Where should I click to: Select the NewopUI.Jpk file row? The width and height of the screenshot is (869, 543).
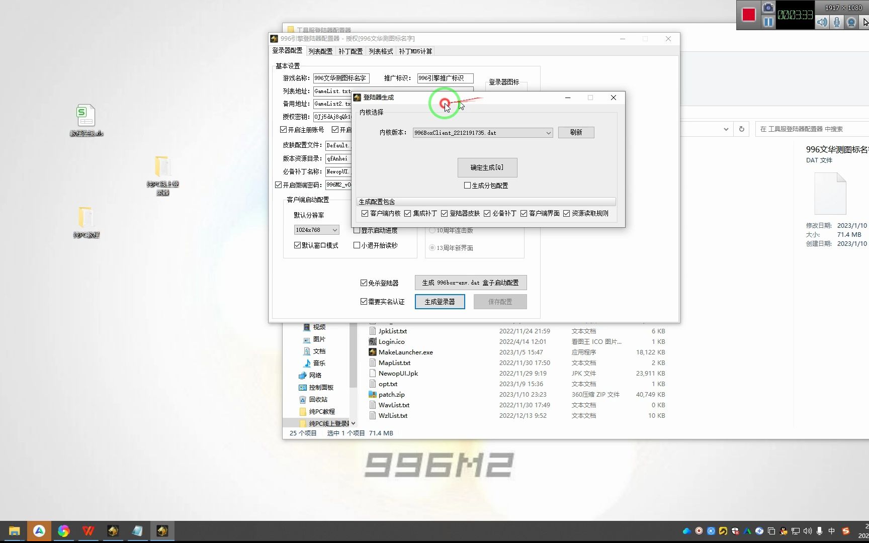point(516,374)
